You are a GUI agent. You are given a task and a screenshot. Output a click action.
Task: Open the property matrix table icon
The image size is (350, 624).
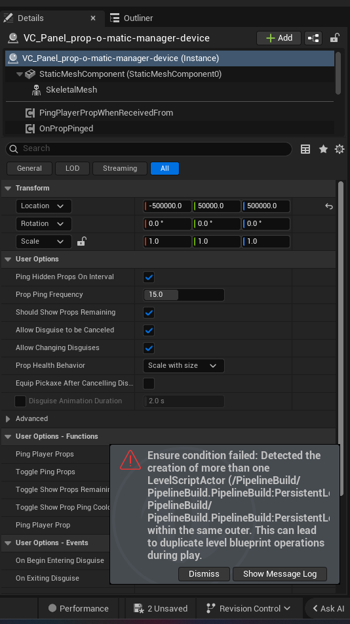(305, 149)
